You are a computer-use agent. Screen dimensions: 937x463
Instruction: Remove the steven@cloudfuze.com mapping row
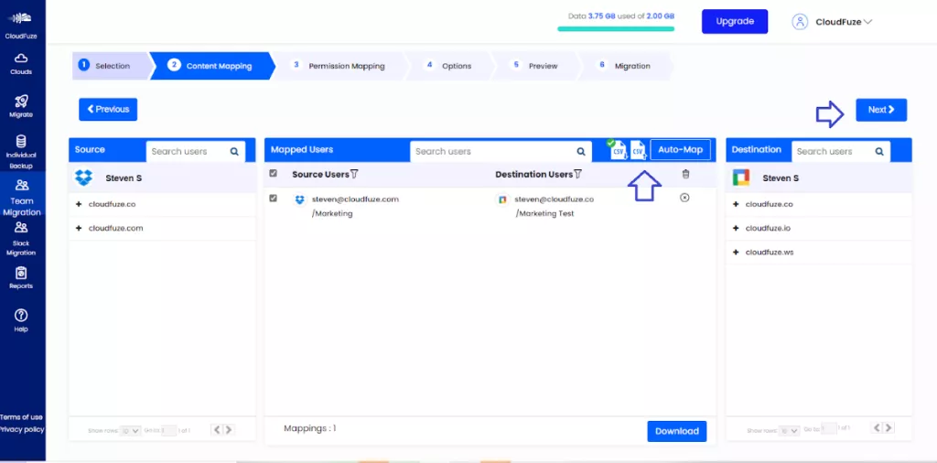pos(685,198)
